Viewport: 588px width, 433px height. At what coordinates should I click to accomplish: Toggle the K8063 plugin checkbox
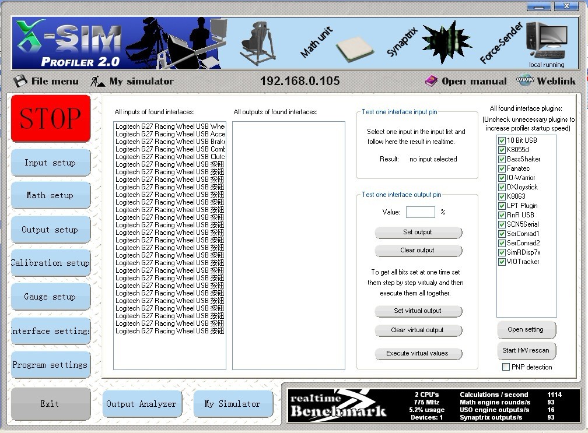(x=502, y=196)
